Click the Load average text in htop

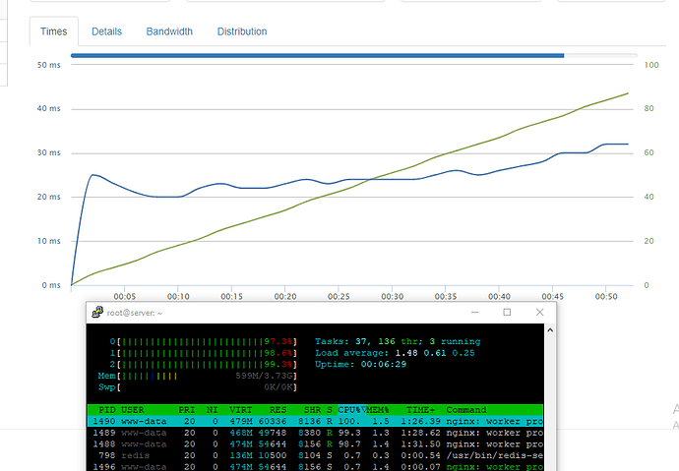[395, 353]
